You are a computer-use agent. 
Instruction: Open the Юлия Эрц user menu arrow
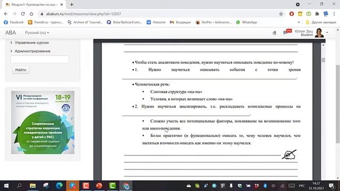[327, 32]
